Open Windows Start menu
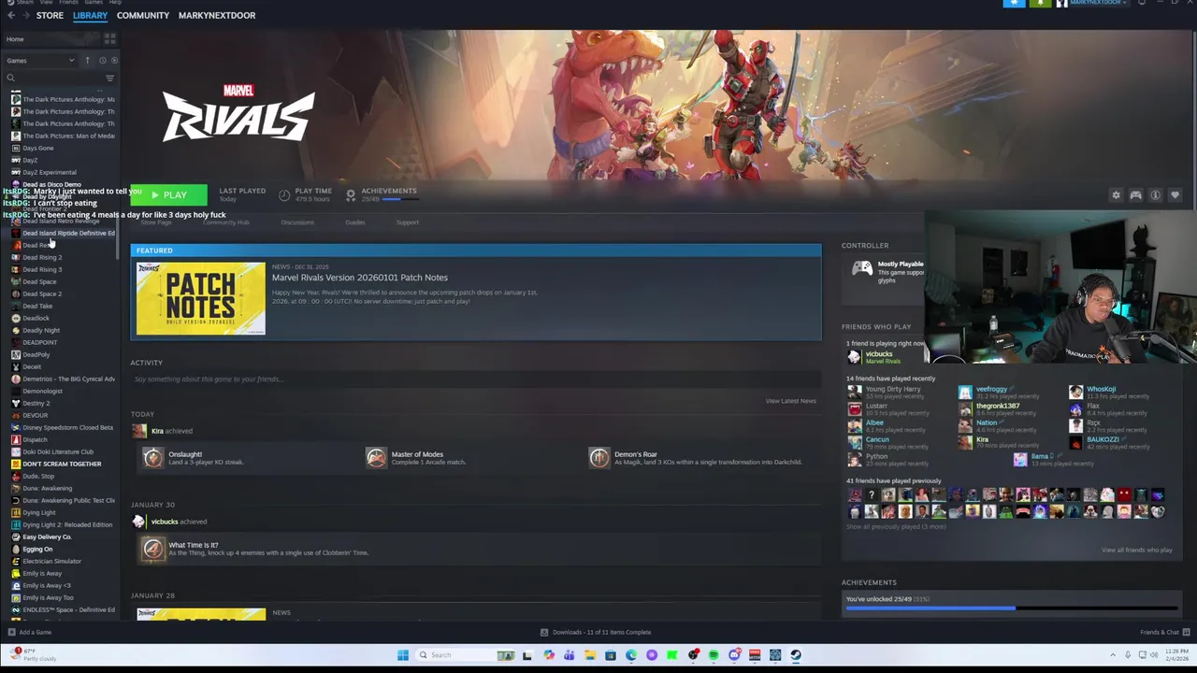 click(403, 655)
